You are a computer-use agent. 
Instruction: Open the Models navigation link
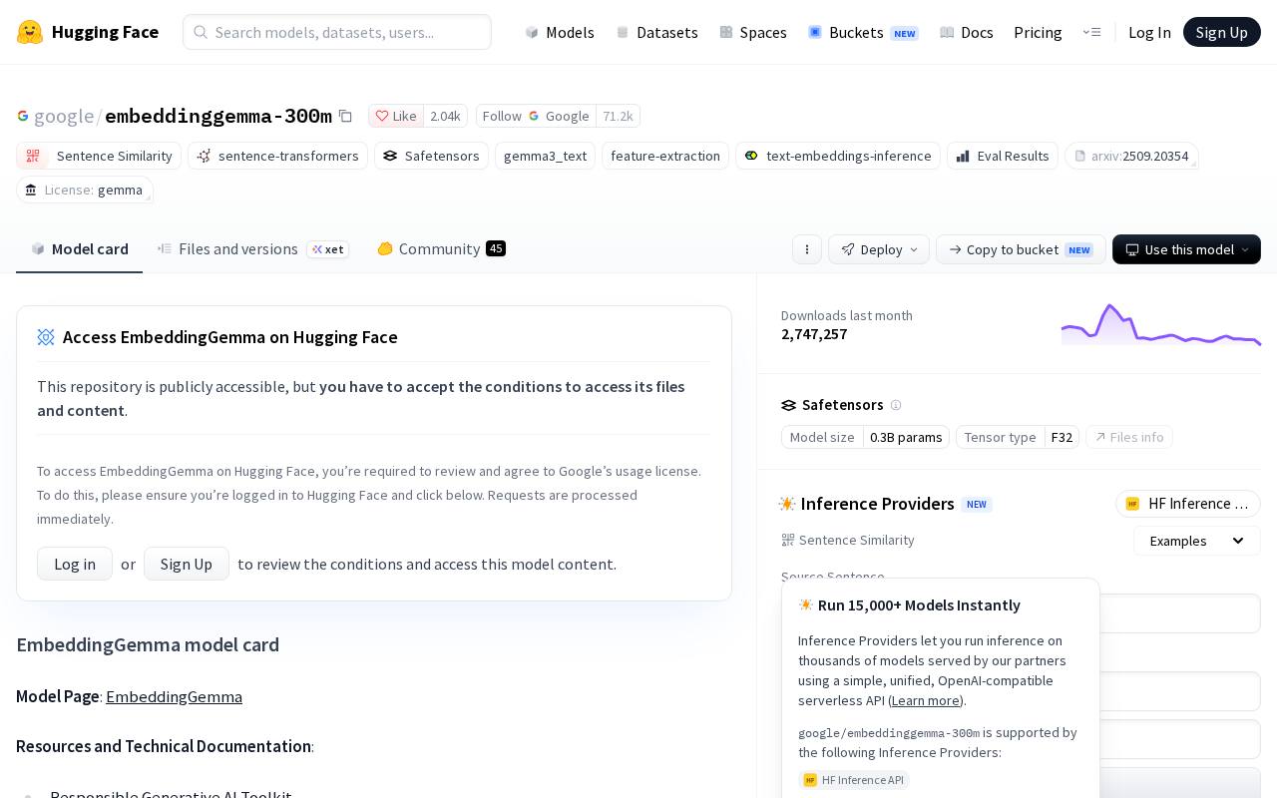pos(560,32)
